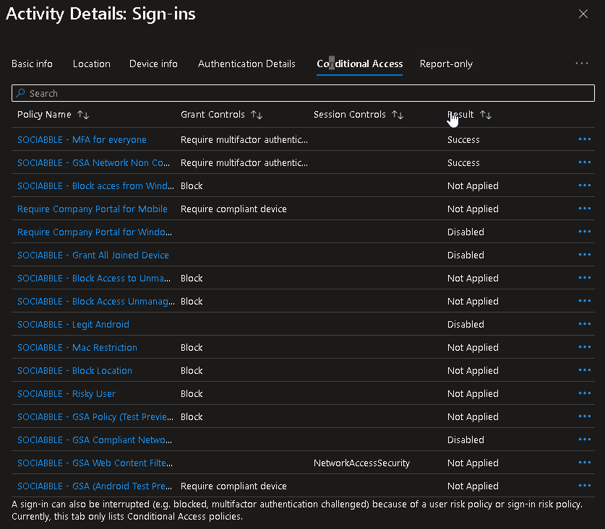
Task: Click Require multifactor authentic... in MFA for everyone row
Action: pos(244,139)
